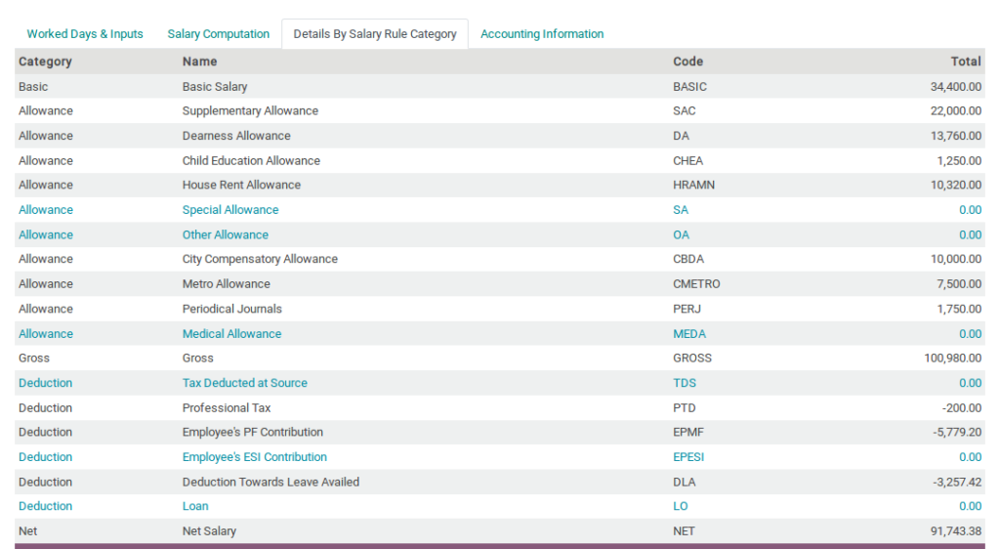Click the NET code cell

pyautogui.click(x=684, y=530)
